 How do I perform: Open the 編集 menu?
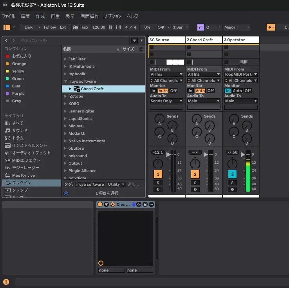tap(25, 16)
